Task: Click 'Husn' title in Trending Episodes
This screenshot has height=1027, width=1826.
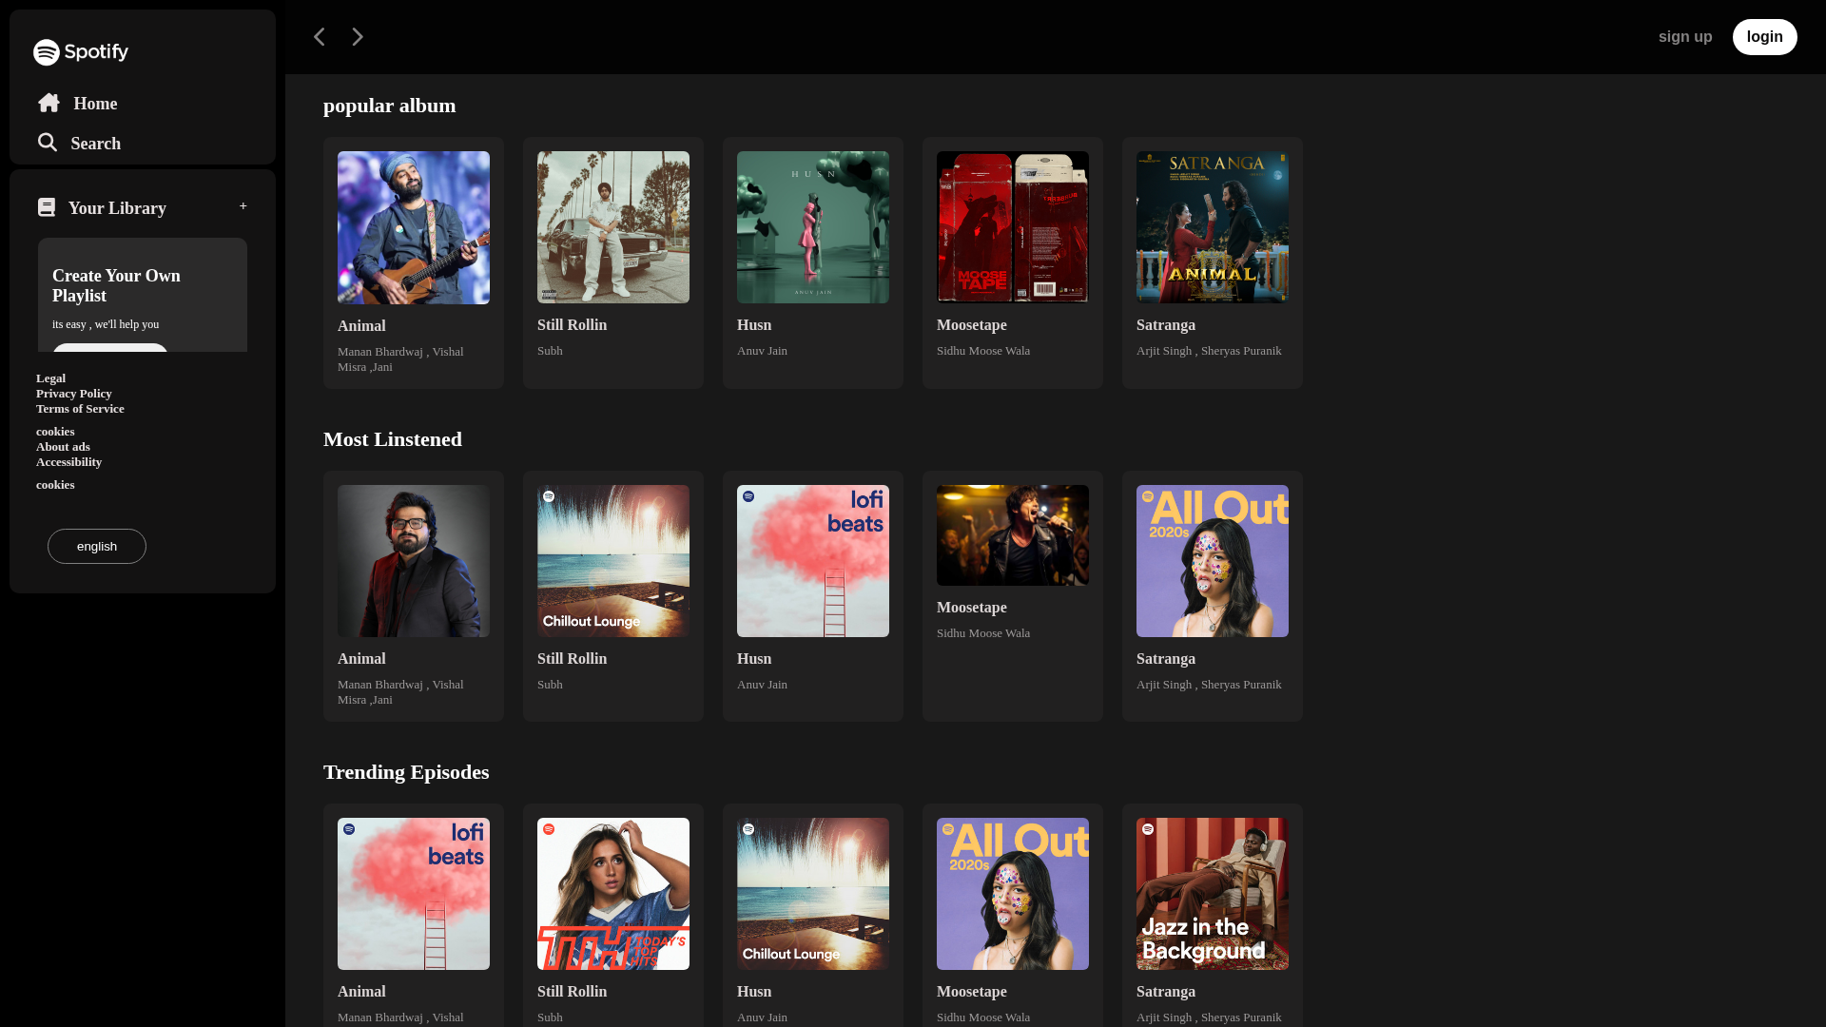Action: [x=754, y=992]
